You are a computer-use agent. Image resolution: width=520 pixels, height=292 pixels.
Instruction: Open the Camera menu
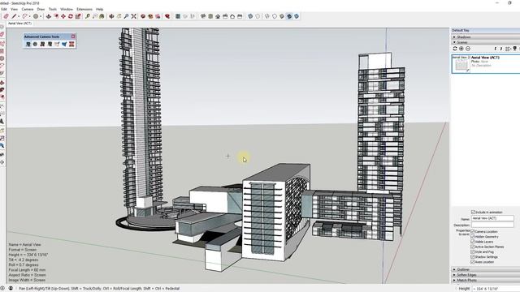tap(28, 9)
